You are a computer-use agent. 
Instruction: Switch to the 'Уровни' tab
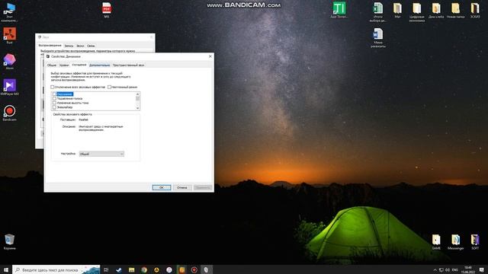64,65
